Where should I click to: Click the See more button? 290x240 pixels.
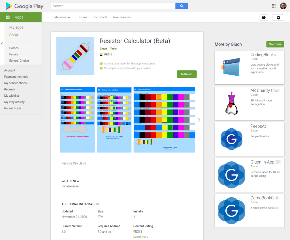[275, 44]
